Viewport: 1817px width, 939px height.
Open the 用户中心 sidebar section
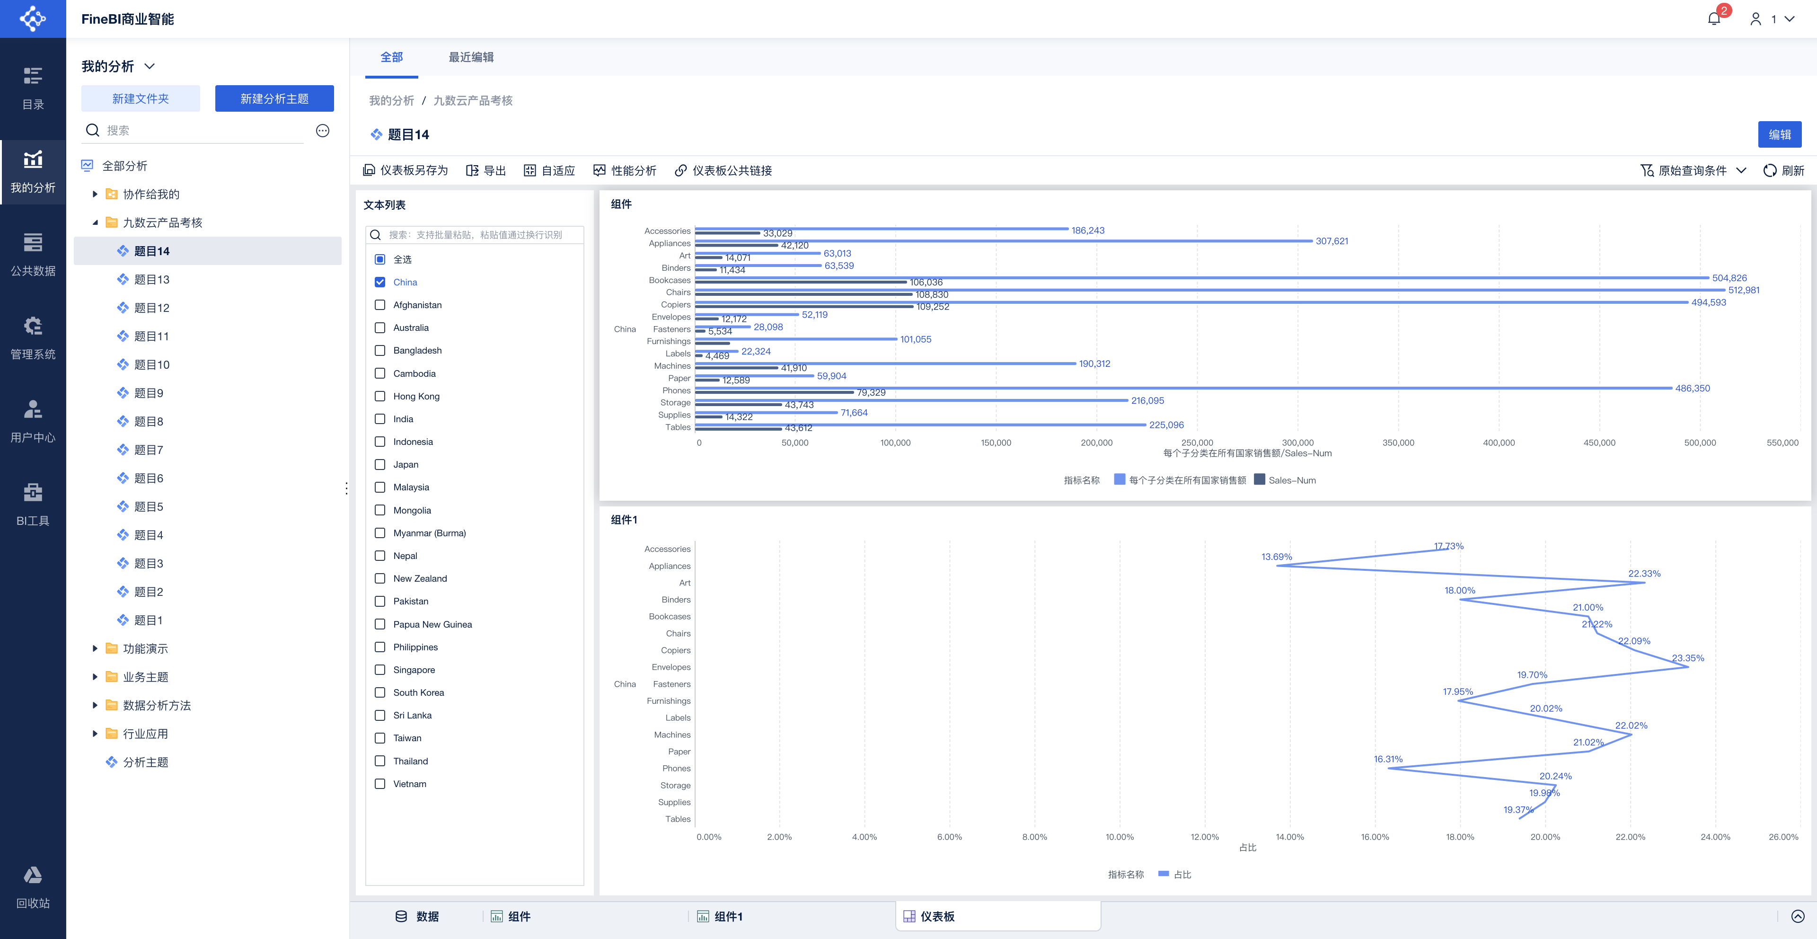point(33,422)
